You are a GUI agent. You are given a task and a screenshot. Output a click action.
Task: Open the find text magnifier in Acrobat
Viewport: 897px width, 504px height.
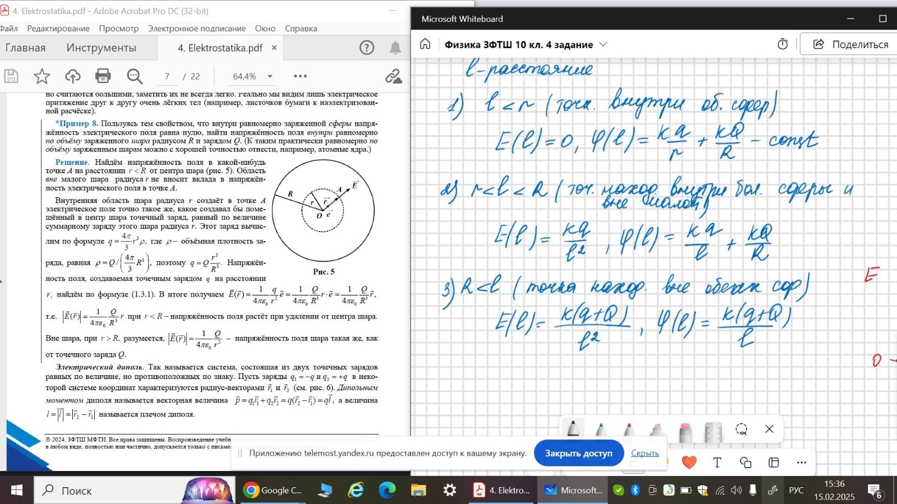point(134,76)
